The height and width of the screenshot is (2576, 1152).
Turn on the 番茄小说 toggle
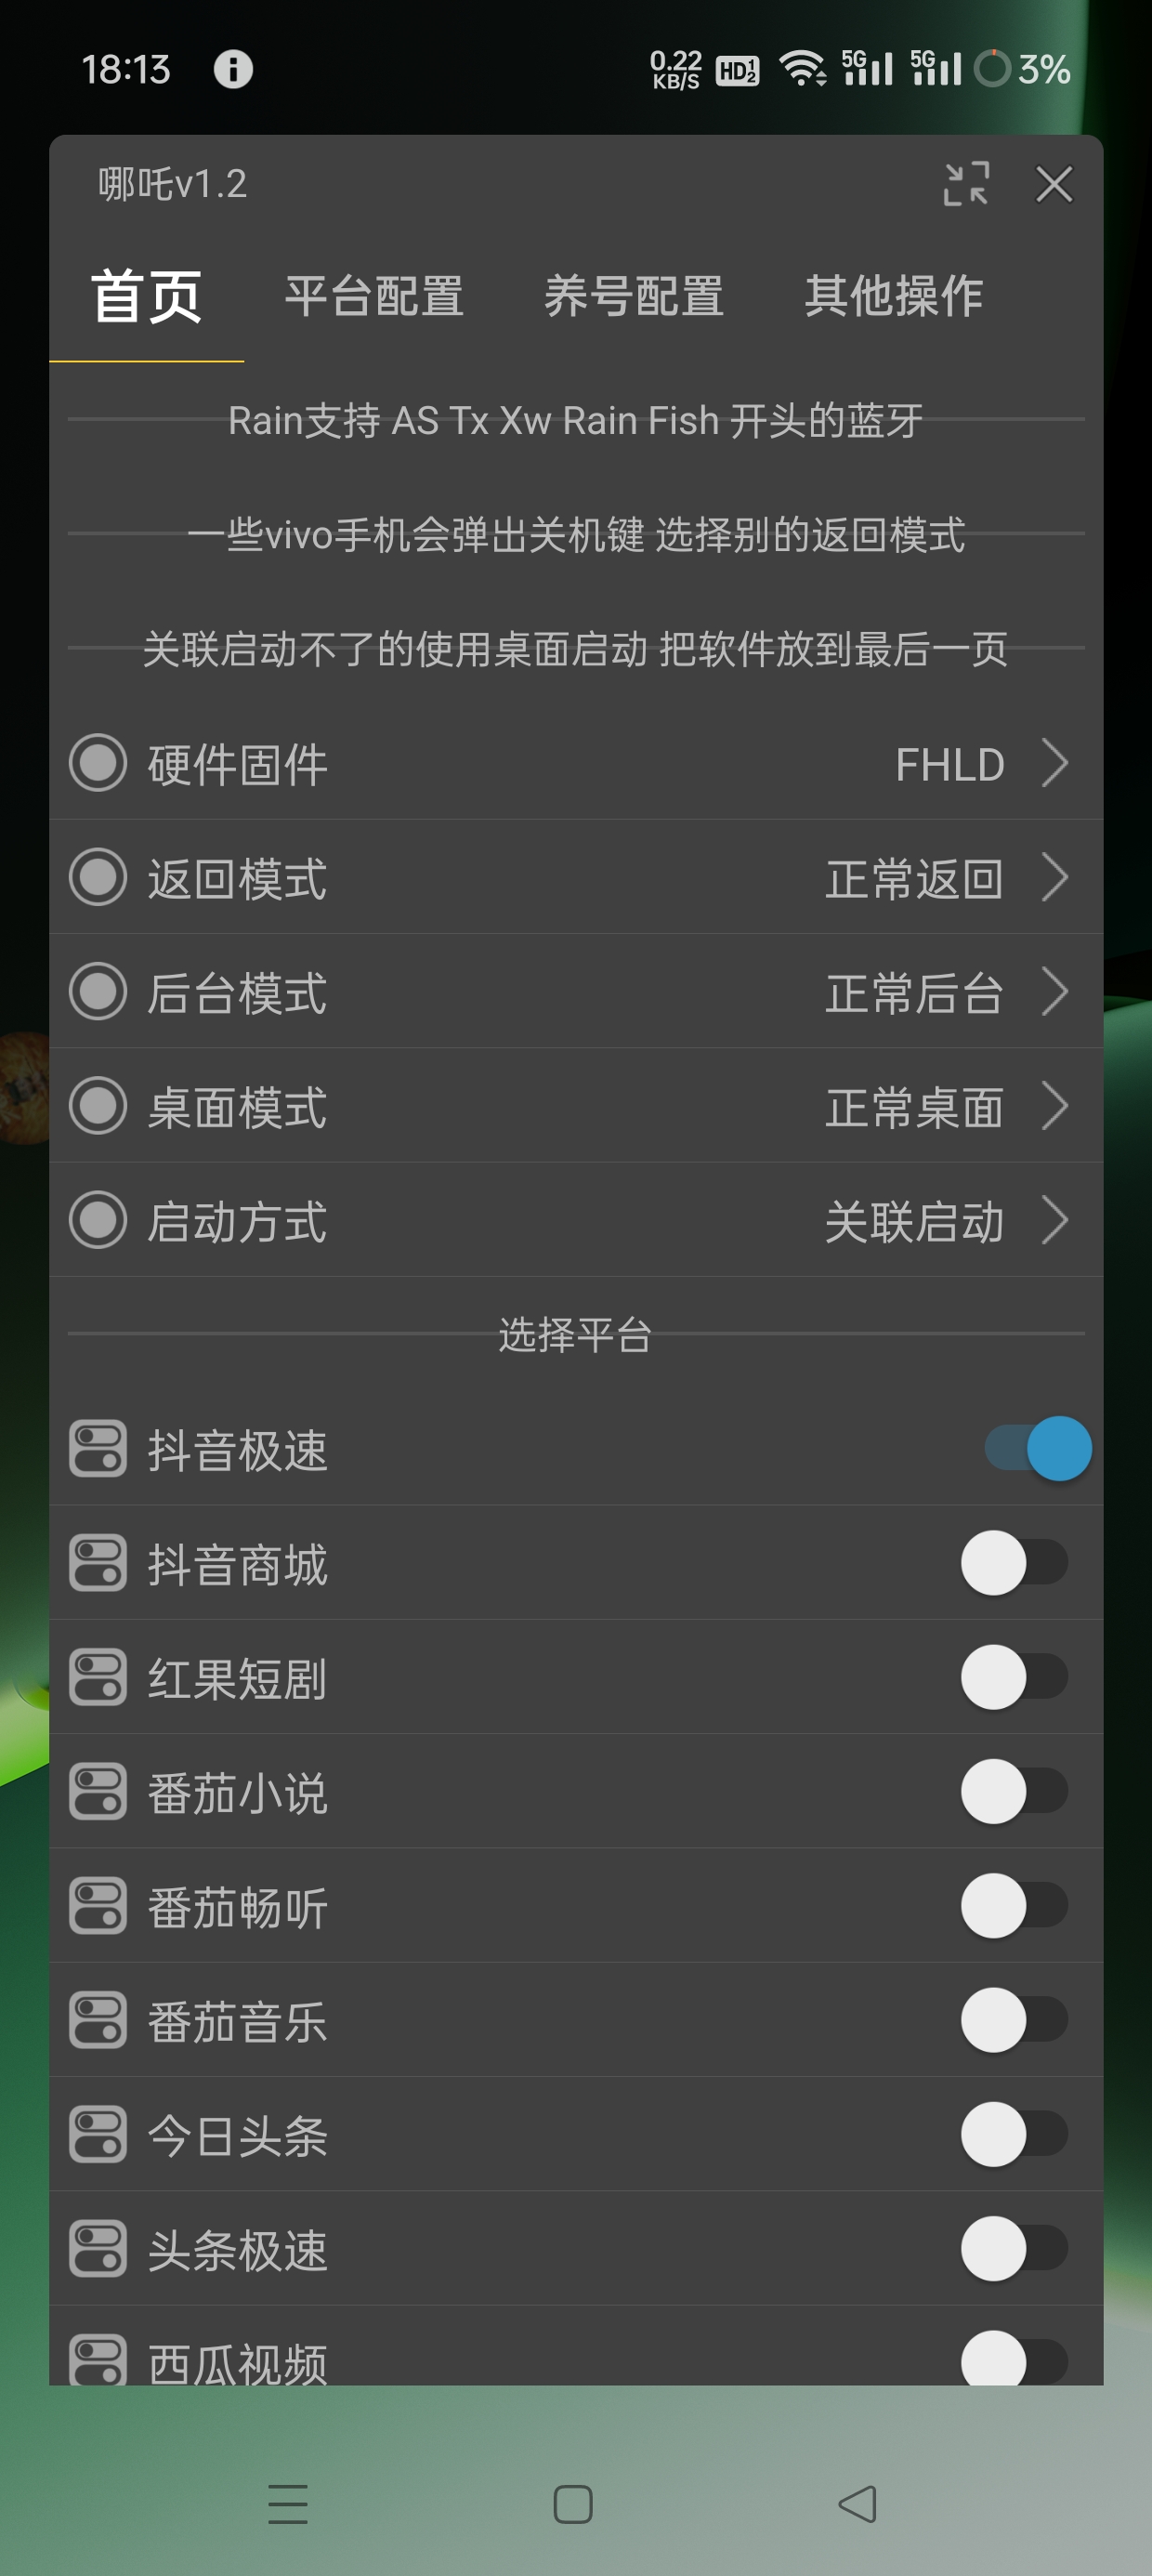pos(1014,1791)
